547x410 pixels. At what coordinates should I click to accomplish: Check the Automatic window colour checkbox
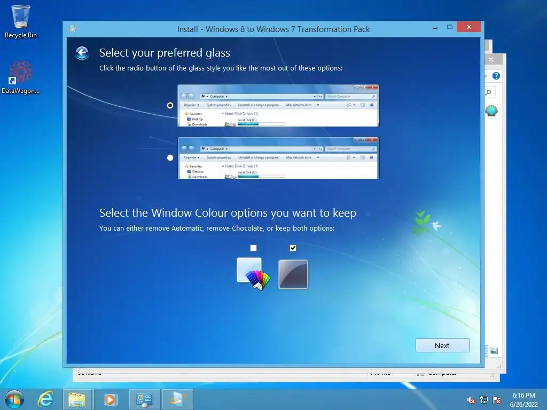coord(253,248)
